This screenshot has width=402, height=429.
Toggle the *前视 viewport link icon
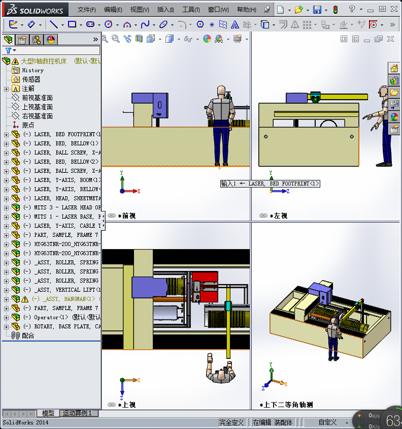112,216
